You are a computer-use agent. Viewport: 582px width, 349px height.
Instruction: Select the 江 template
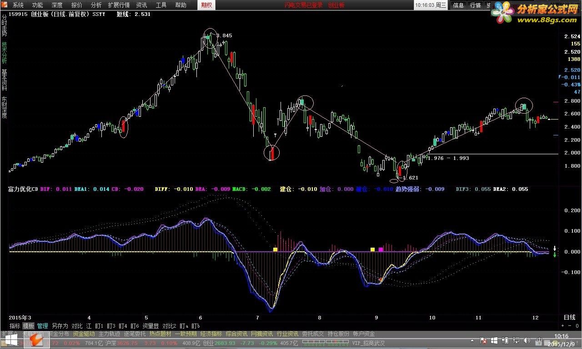pos(89,326)
